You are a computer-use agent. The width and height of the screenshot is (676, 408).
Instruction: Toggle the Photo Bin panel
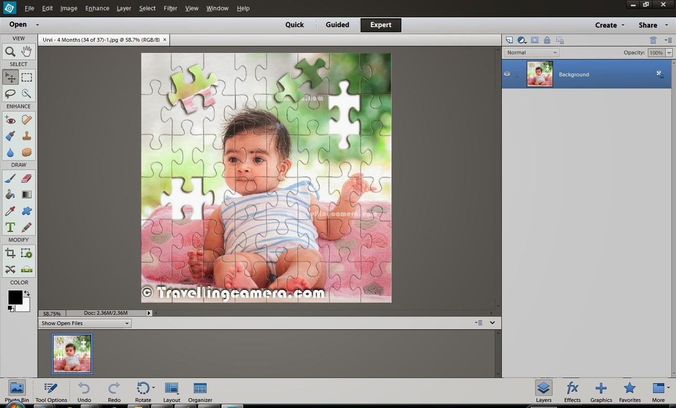tap(17, 392)
